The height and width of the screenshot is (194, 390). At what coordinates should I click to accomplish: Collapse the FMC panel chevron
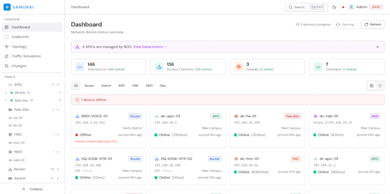click(58, 135)
